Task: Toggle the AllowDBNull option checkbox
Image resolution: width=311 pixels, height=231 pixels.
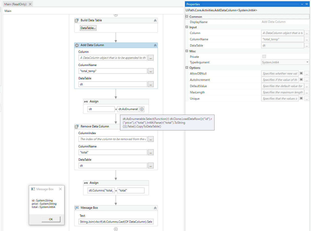Action: point(301,74)
